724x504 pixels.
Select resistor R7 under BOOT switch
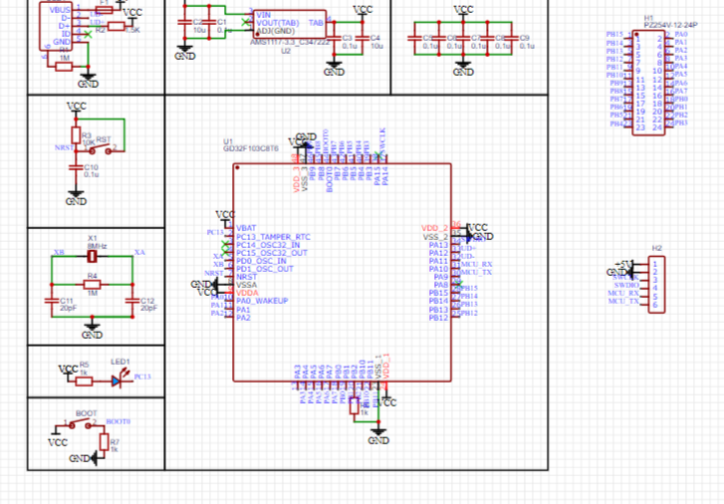click(104, 442)
